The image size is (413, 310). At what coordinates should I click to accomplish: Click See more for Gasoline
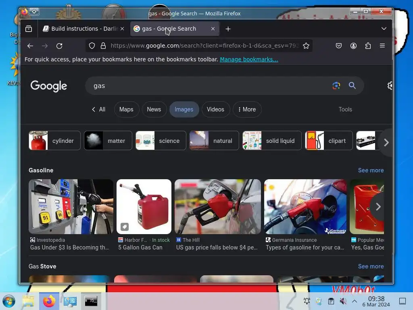pyautogui.click(x=371, y=170)
